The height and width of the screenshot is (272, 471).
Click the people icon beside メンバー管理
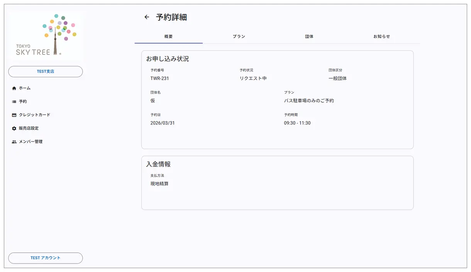click(x=14, y=142)
